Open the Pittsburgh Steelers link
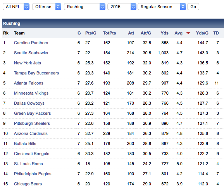This screenshot has height=190, width=224. pyautogui.click(x=32, y=123)
